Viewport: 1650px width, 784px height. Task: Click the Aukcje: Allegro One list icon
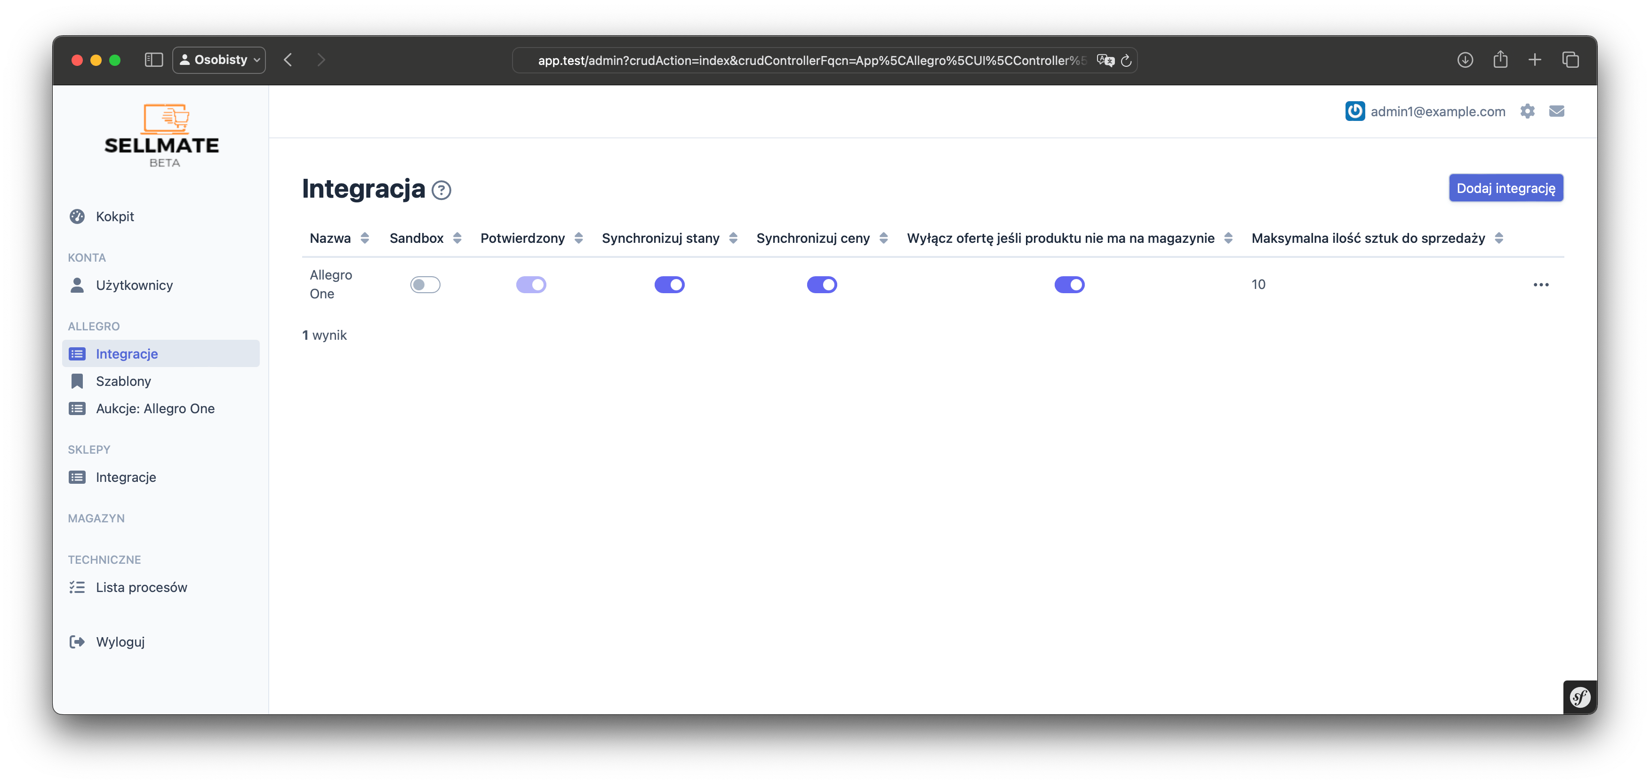pos(77,408)
